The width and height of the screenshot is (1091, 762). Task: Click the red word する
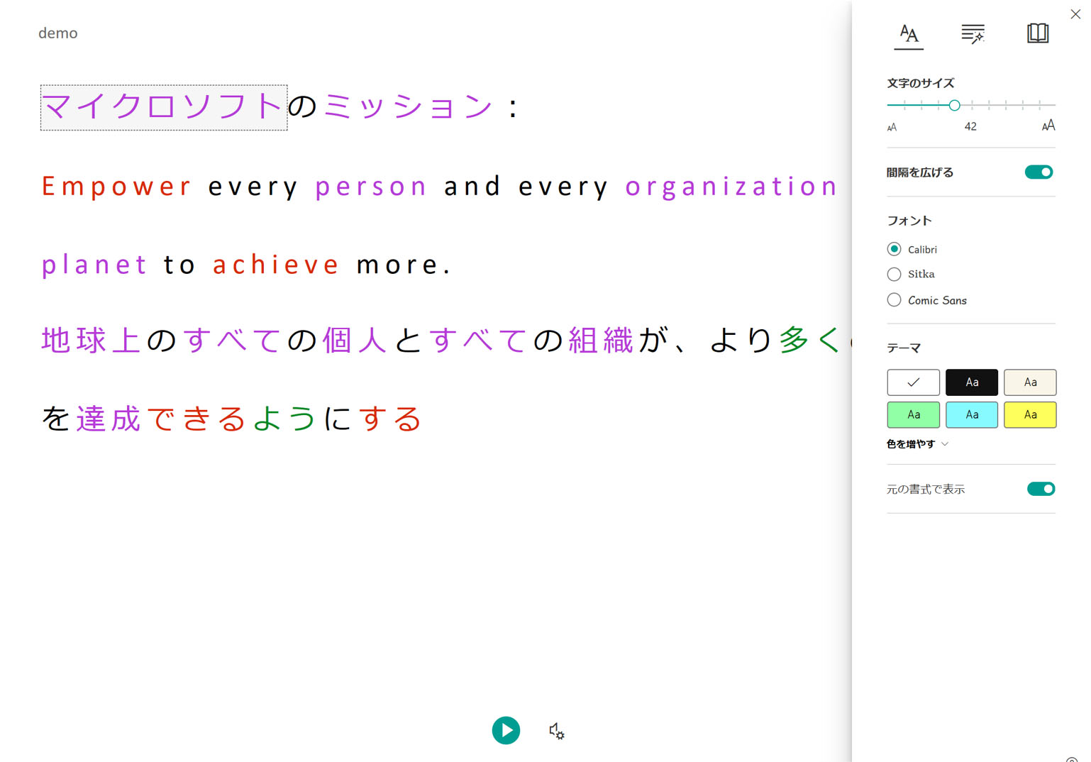point(390,419)
